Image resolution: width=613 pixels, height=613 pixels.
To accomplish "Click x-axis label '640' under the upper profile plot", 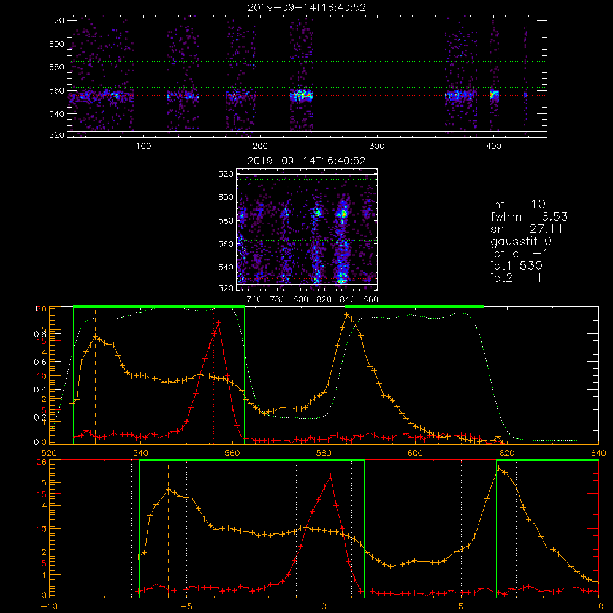I will pyautogui.click(x=598, y=453).
